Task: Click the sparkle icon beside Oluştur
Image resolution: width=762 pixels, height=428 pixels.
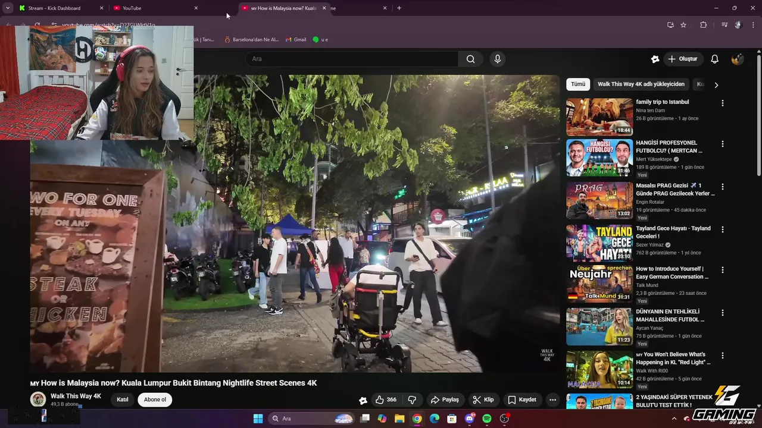Action: click(655, 59)
